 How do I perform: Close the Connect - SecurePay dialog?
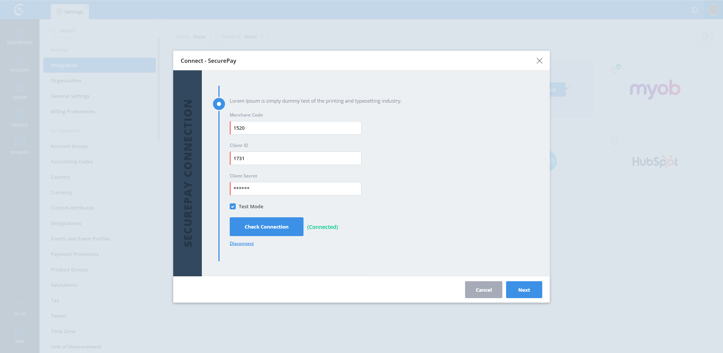click(539, 61)
